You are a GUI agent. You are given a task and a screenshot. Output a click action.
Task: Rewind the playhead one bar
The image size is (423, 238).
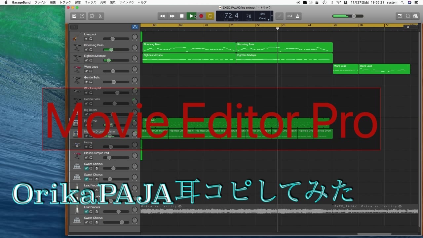pyautogui.click(x=162, y=16)
